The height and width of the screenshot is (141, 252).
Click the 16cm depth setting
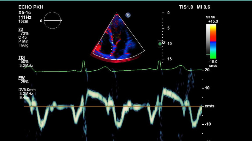pyautogui.click(x=23, y=21)
